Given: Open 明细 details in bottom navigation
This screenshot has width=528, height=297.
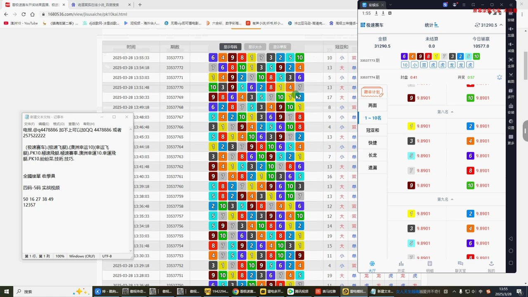Looking at the screenshot, I should (430, 266).
